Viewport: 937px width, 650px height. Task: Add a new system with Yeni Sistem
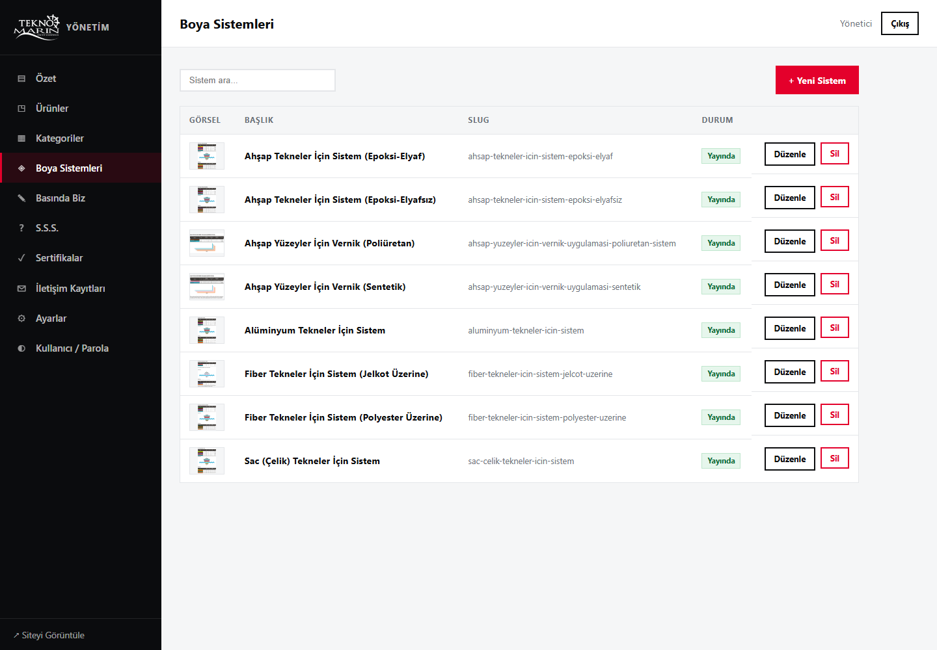pyautogui.click(x=817, y=80)
